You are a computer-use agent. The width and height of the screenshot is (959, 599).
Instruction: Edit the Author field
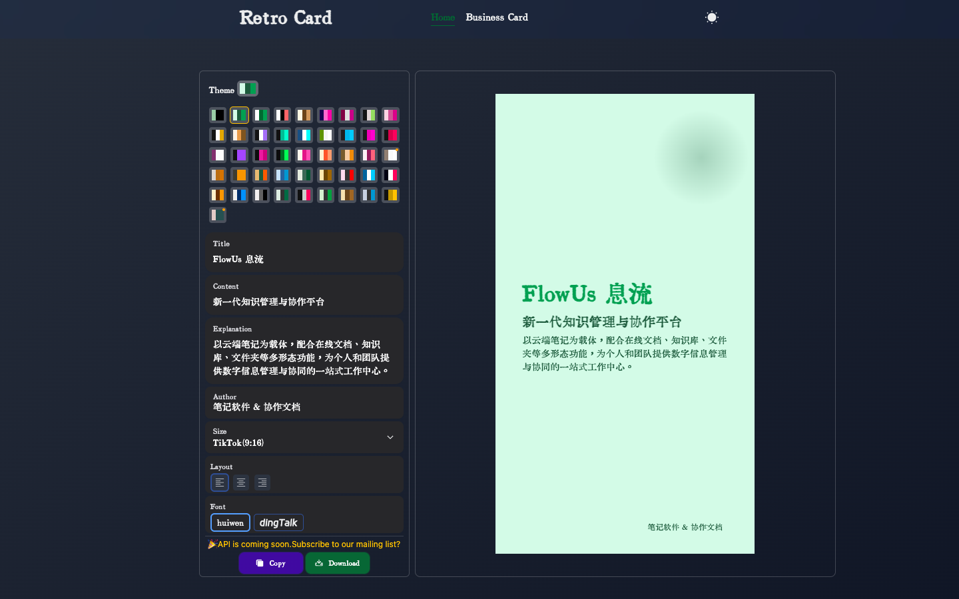pos(304,402)
